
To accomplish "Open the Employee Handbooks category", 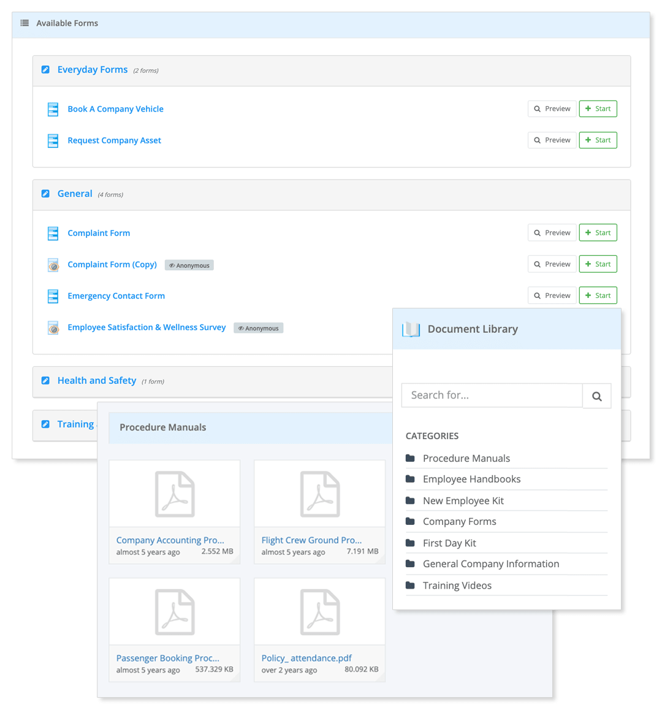I will [471, 479].
